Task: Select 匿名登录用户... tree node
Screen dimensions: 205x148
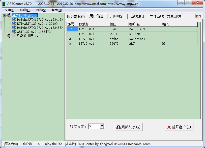Action: click(x=25, y=36)
